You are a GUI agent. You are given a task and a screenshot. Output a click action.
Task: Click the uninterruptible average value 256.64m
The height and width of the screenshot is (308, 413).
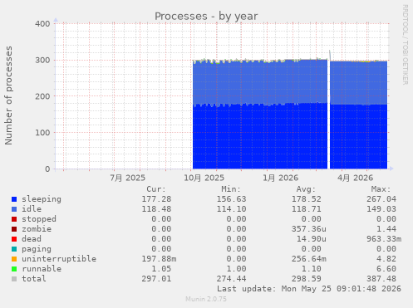coord(309,259)
